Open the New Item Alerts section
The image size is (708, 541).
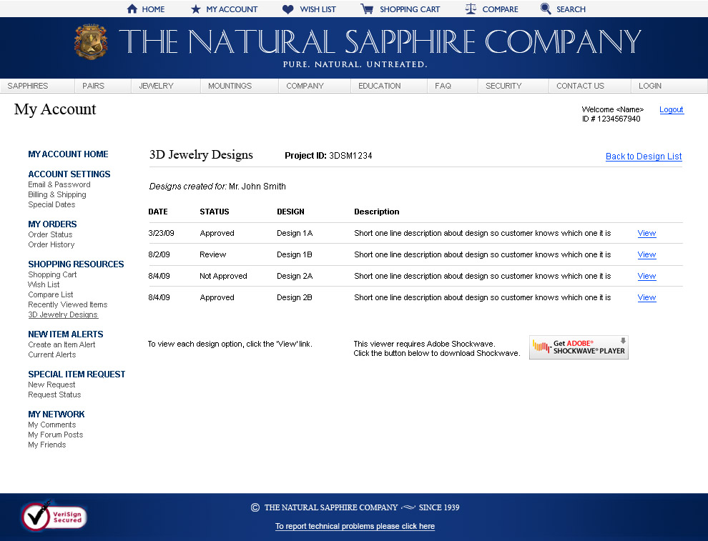[x=66, y=334]
